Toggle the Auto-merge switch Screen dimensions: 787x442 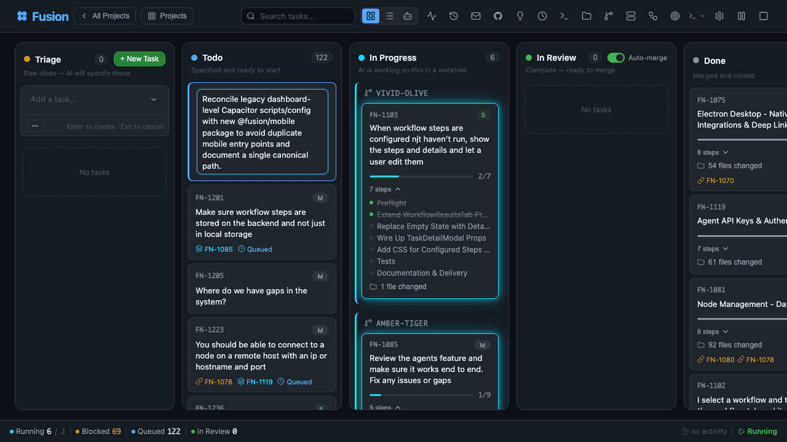coord(616,58)
